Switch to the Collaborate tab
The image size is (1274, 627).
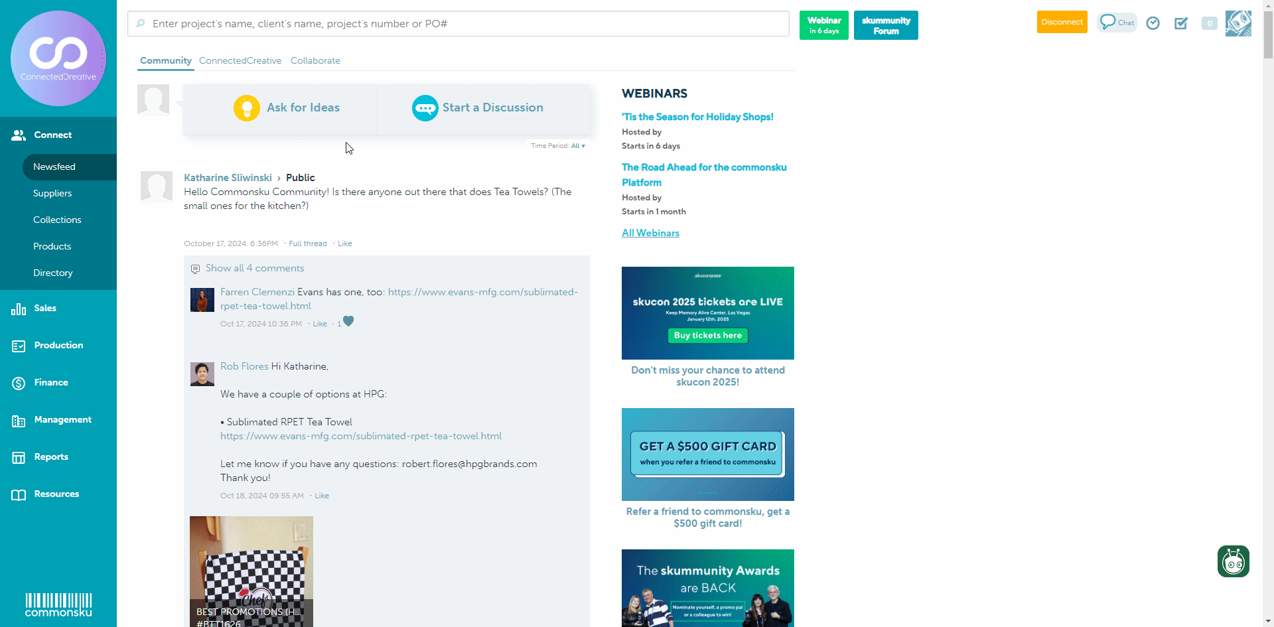[x=315, y=60]
